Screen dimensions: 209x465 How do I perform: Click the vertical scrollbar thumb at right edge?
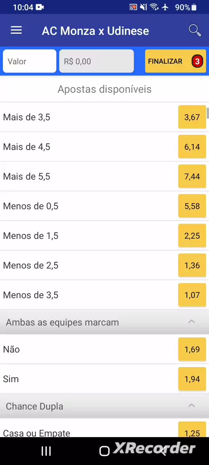click(x=208, y=113)
